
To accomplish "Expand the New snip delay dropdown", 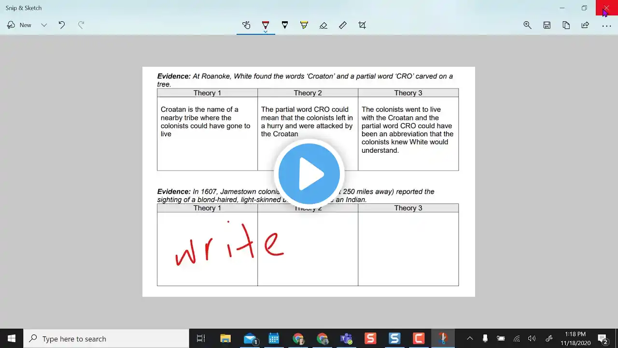I will pos(44,25).
